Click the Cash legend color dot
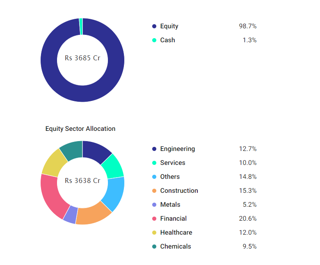This screenshot has height=265, width=320. pos(154,40)
